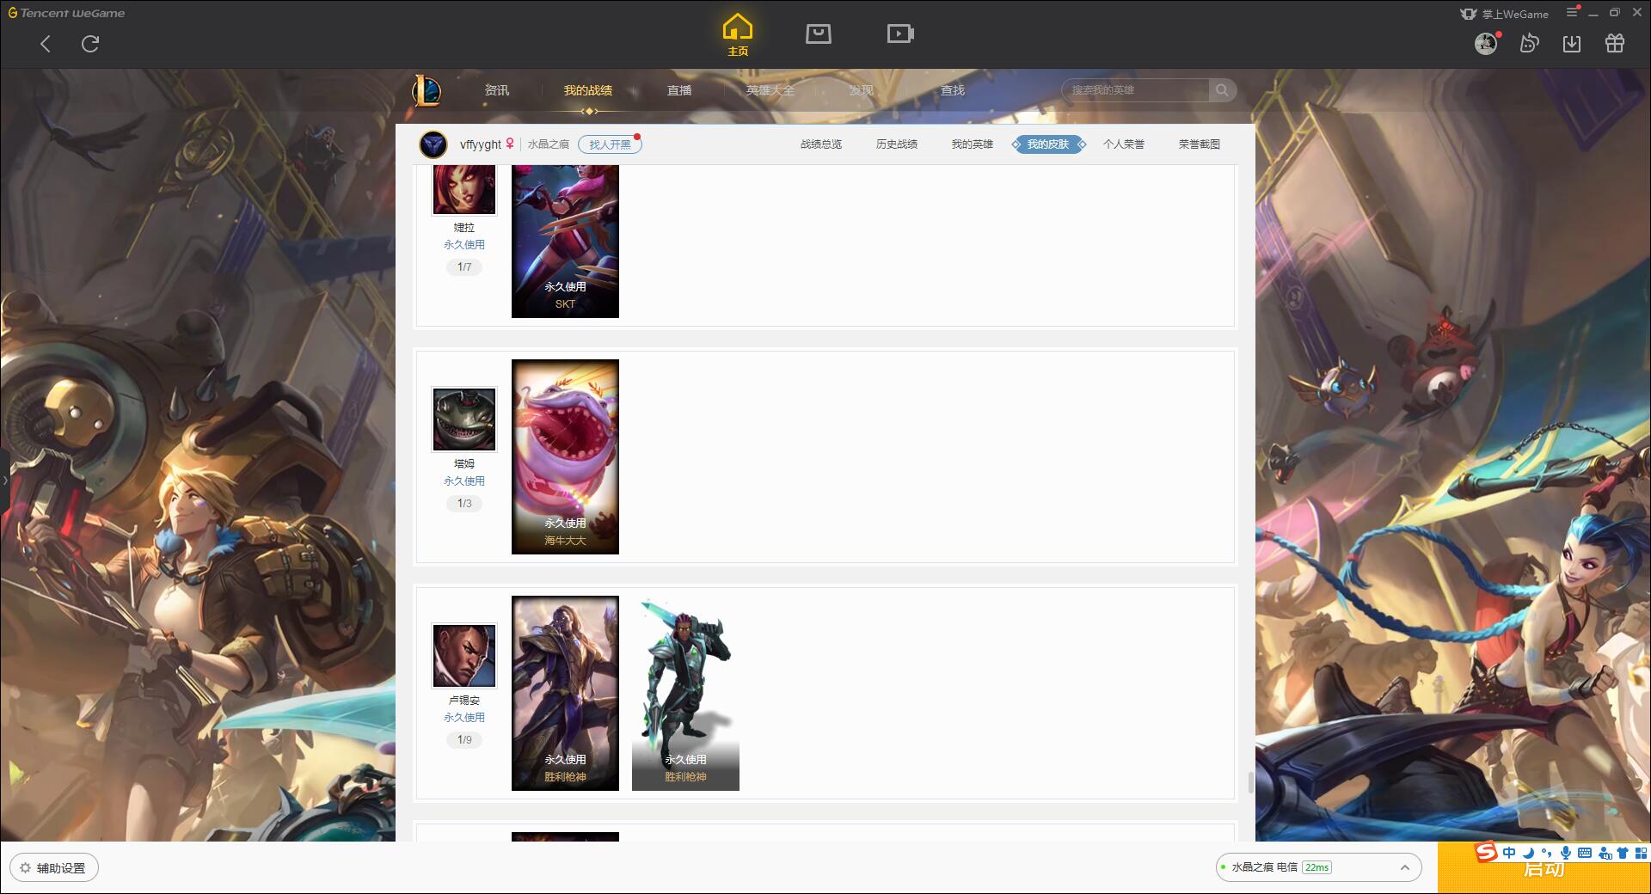Viewport: 1651px width, 894px height.
Task: Open the hamburger main menu
Action: point(1572,12)
